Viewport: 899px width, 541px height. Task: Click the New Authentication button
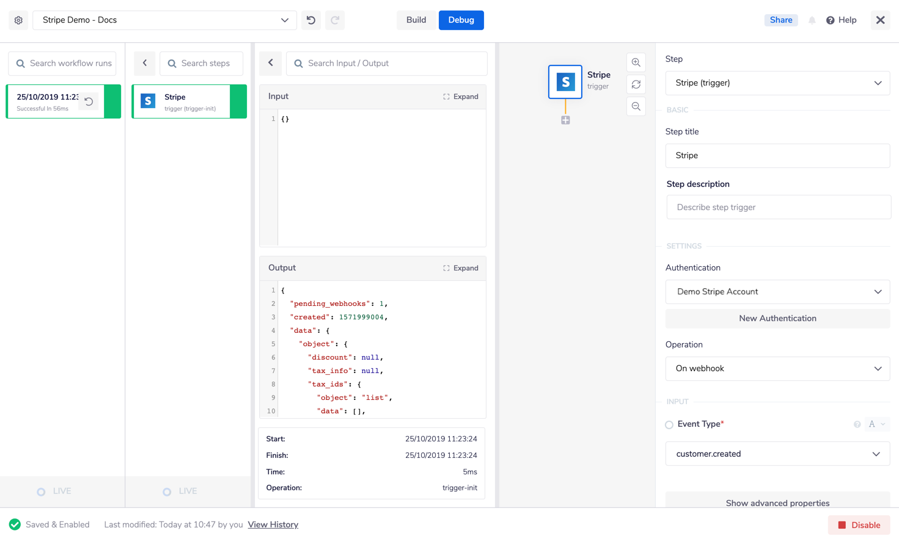click(x=777, y=319)
